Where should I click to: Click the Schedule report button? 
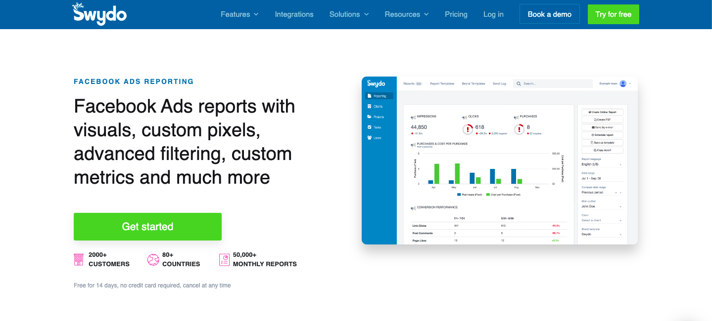pos(602,135)
